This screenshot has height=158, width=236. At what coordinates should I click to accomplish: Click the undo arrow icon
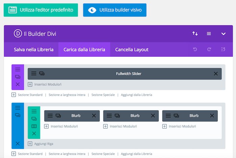195,49
